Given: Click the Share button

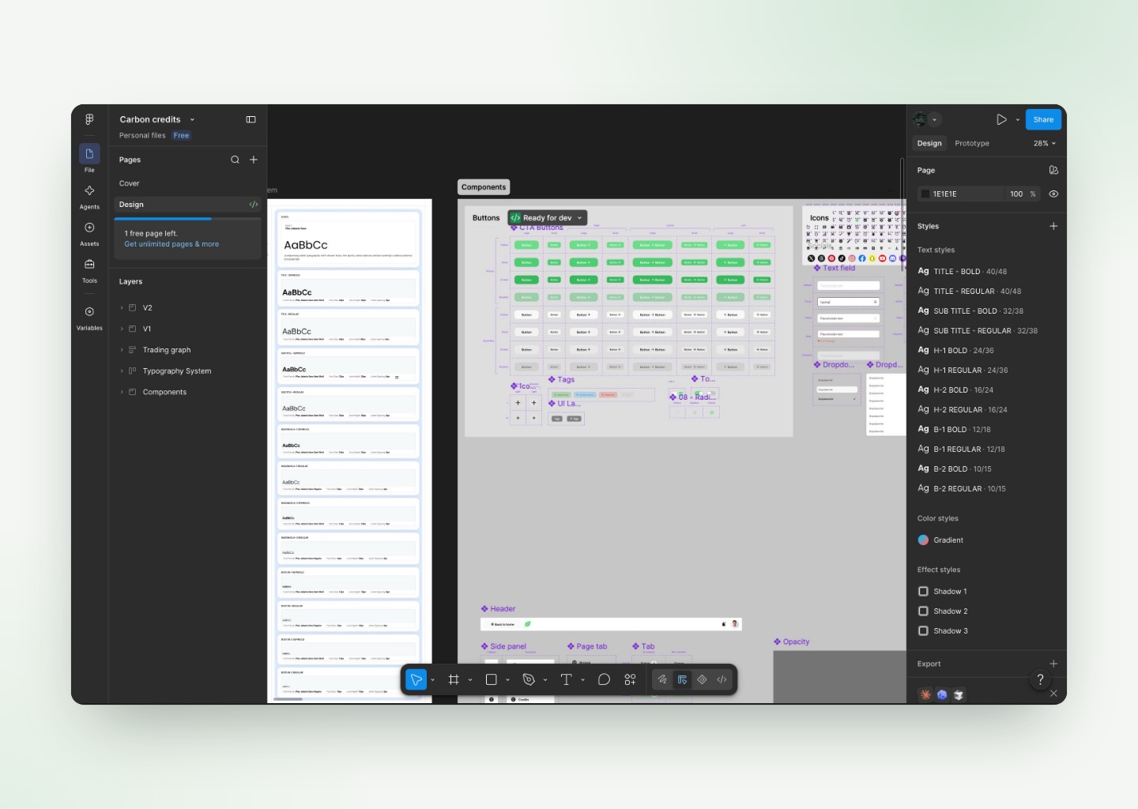Looking at the screenshot, I should coord(1043,120).
